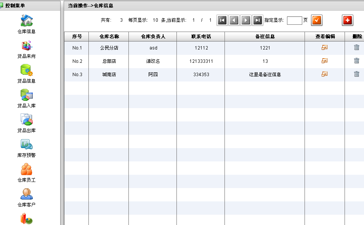364x225 pixels.
Task: Click the 联系电话 column header
Action: click(201, 37)
